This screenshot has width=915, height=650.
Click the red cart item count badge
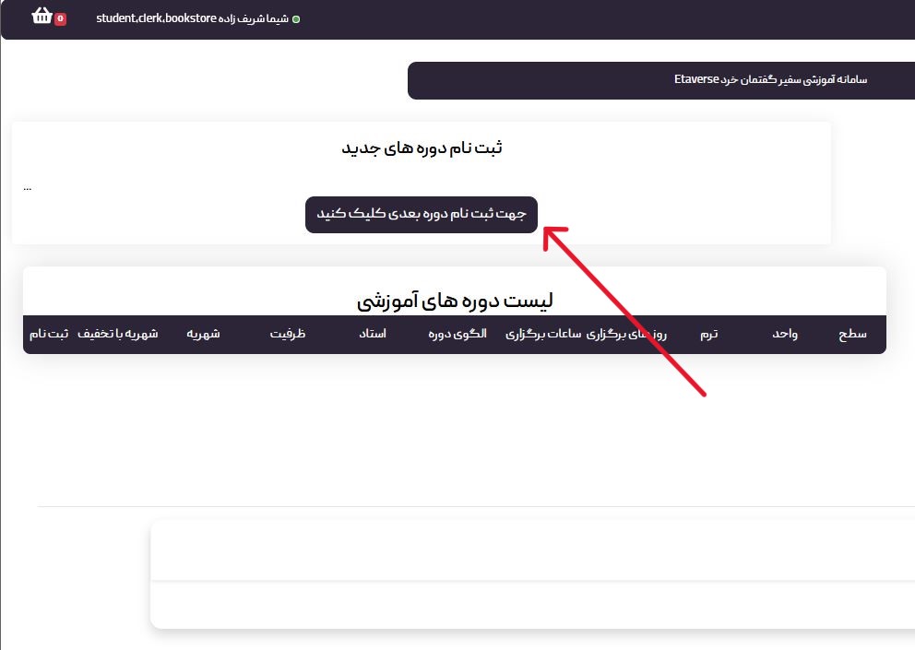[x=60, y=18]
